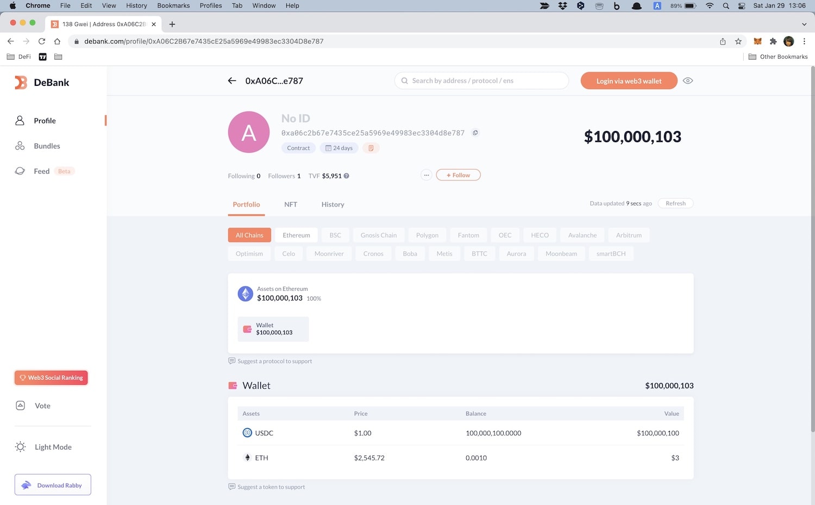Toggle Light Mode in sidebar
The height and width of the screenshot is (505, 815).
[x=53, y=447]
